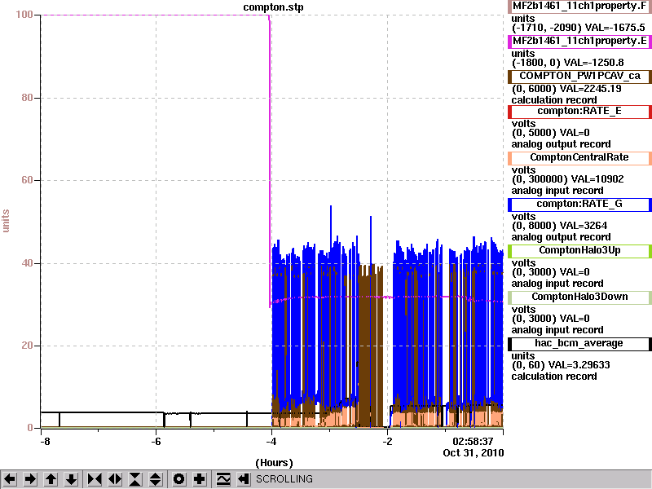Select the black hac_bcm_average legend entry
652x489 pixels.
[579, 344]
